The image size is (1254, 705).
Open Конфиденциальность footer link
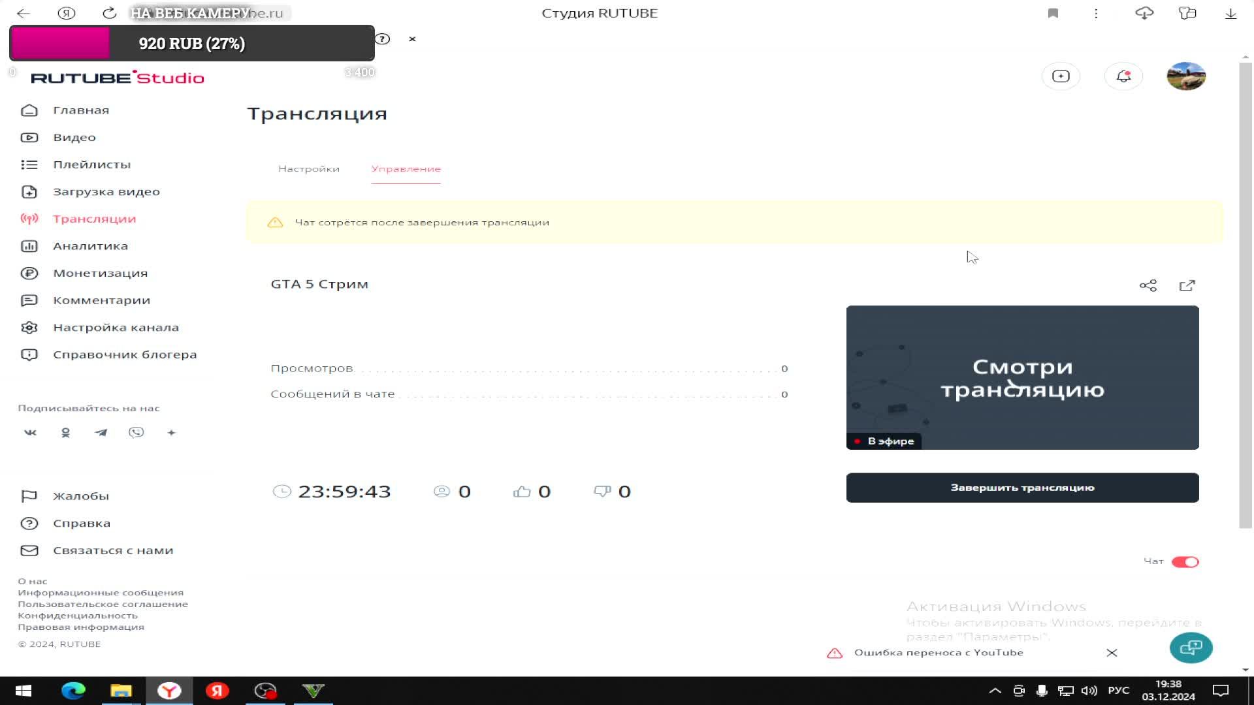pyautogui.click(x=78, y=616)
